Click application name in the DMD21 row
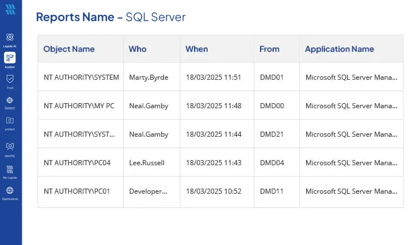Image resolution: width=416 pixels, height=245 pixels. pyautogui.click(x=352, y=134)
